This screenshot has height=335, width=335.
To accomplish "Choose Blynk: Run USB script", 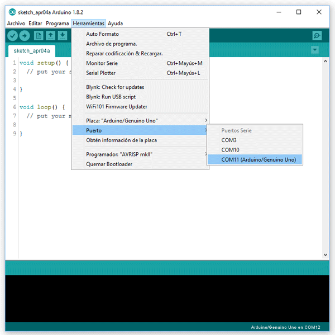I will coord(140,97).
